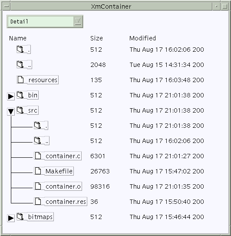Click the Makefile document icon
231x236 pixels.
click(x=38, y=171)
